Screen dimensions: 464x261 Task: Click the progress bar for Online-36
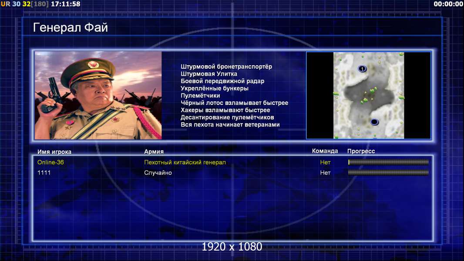pos(388,162)
